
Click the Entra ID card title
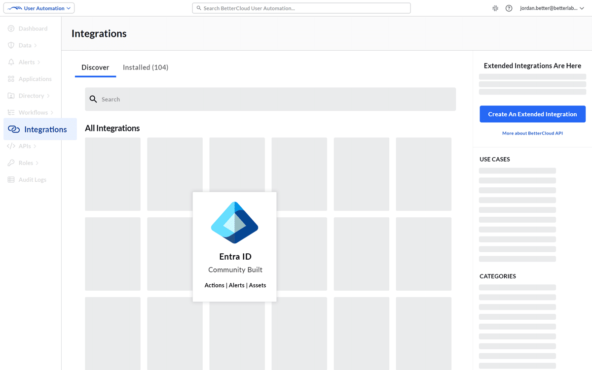click(235, 257)
